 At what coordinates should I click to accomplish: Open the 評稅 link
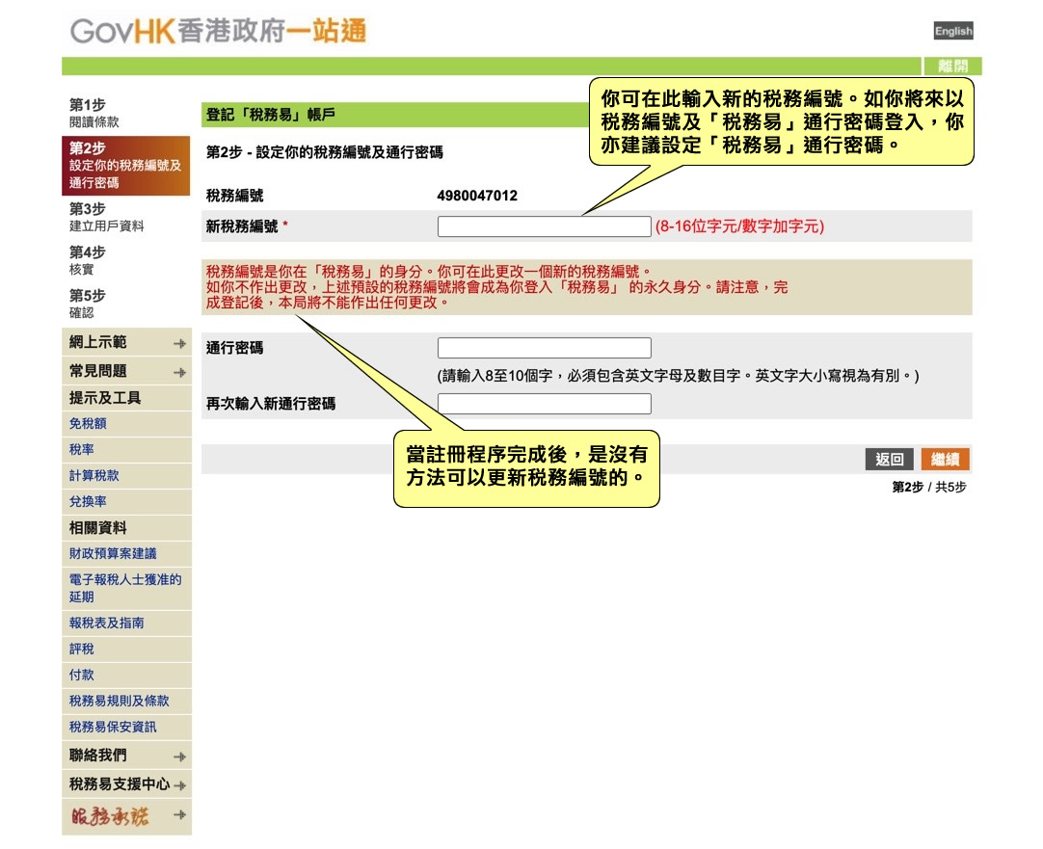82,649
